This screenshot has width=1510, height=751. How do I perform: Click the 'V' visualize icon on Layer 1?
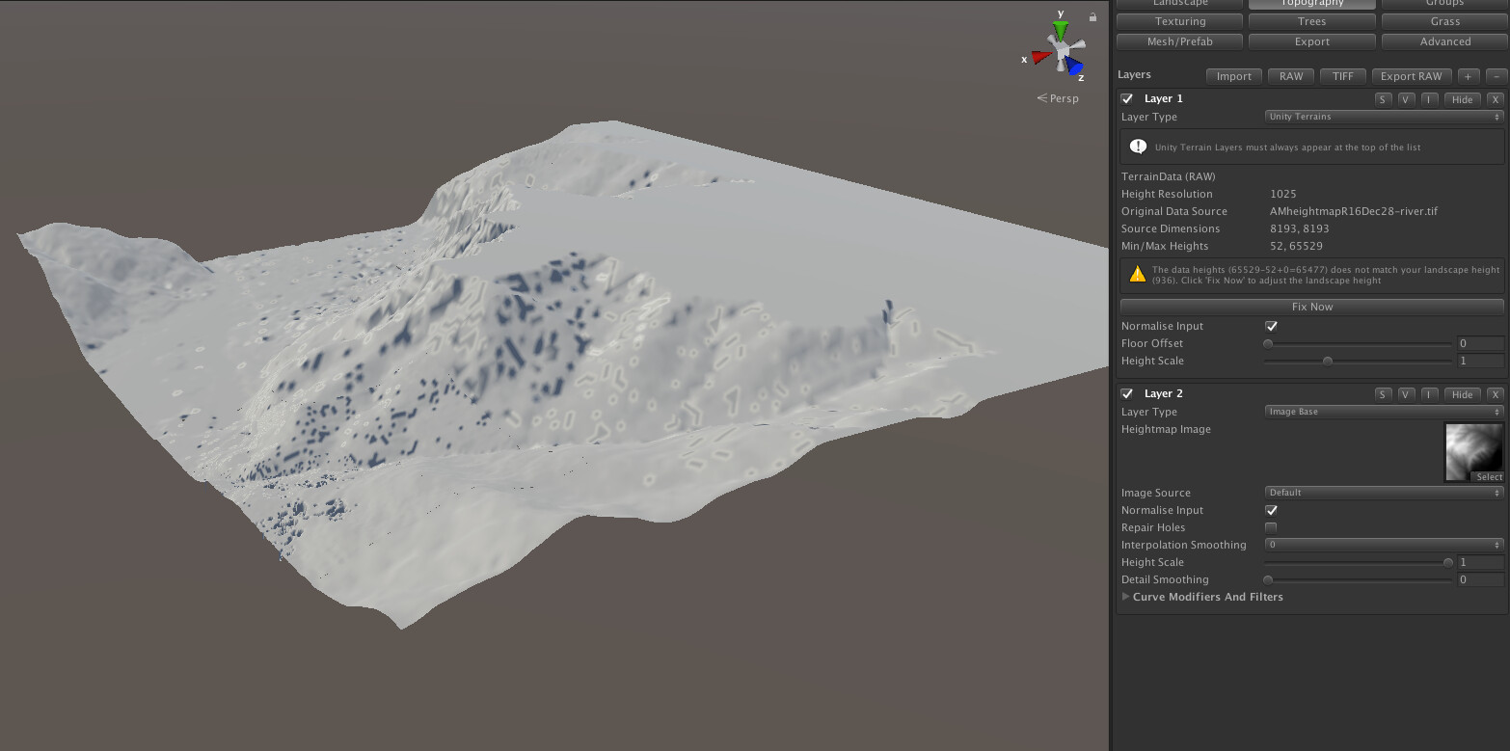pyautogui.click(x=1405, y=98)
